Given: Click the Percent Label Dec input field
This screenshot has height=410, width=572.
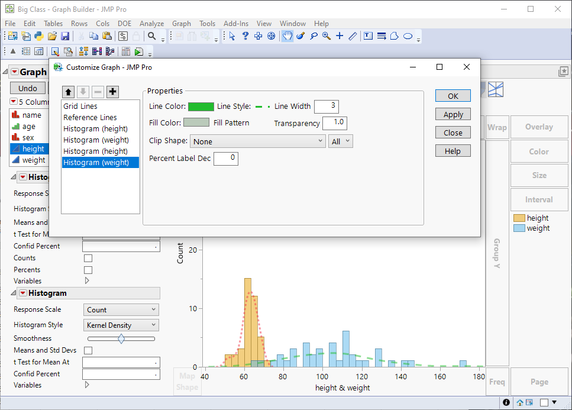Looking at the screenshot, I should [x=226, y=159].
